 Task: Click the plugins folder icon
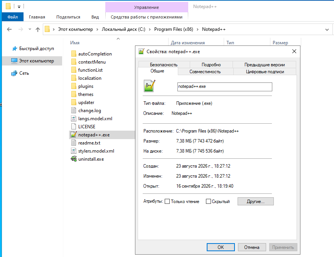click(74, 86)
